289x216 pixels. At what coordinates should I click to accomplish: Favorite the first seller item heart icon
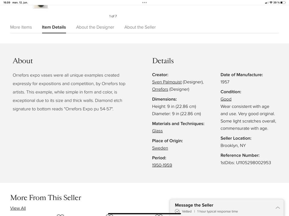click(61, 215)
